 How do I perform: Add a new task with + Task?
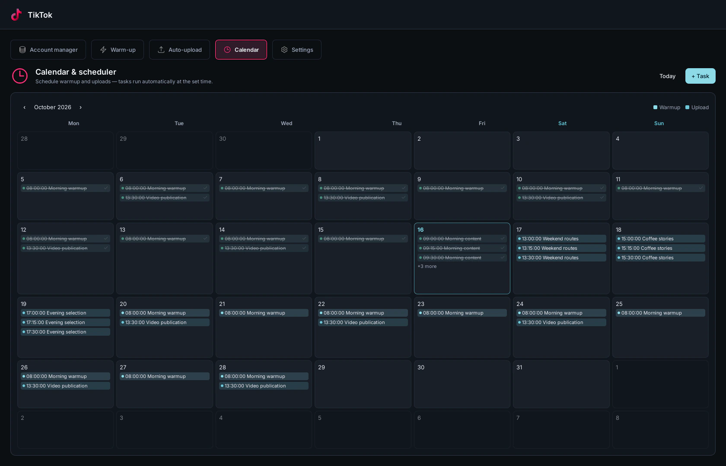coord(700,76)
